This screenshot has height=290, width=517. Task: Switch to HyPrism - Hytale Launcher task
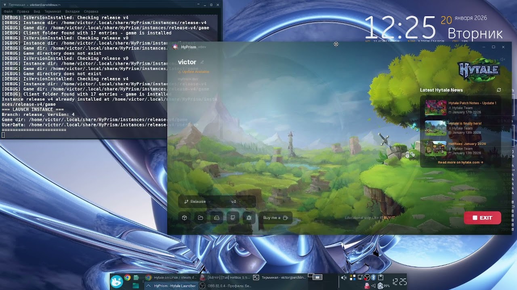pyautogui.click(x=171, y=286)
